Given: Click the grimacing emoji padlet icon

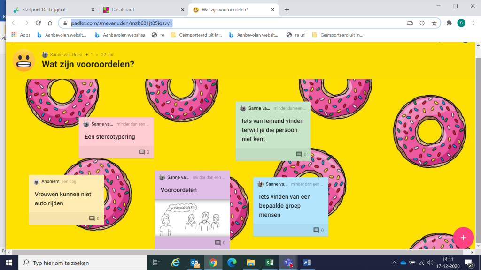Looking at the screenshot, I should point(23,60).
